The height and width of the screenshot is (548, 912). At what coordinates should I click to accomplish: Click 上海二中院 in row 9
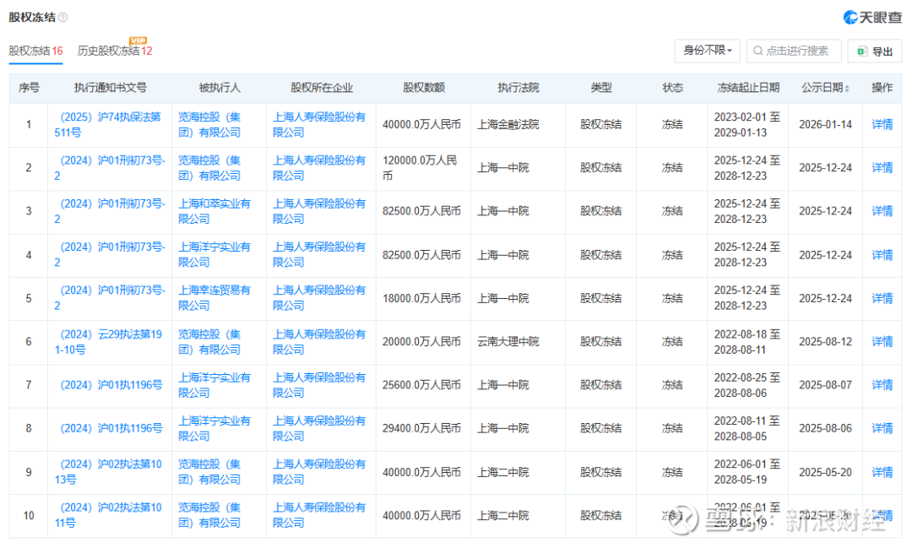pyautogui.click(x=503, y=472)
